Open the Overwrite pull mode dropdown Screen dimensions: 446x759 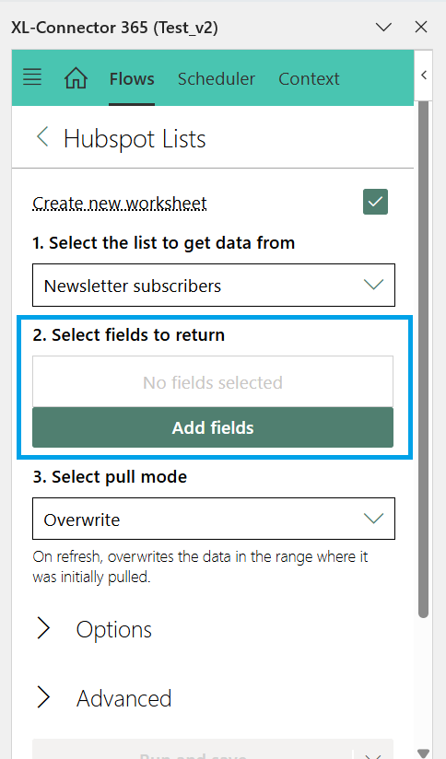[214, 519]
